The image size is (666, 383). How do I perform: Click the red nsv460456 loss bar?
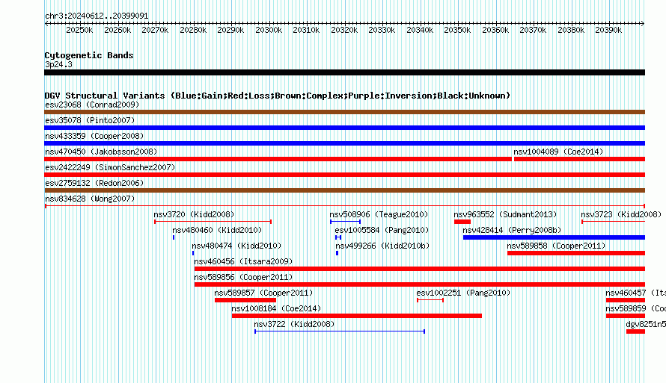point(420,269)
